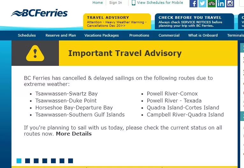Viewport: 244px width, 168px height.
Task: Jump to the last carousel slide indicator
Action: [x=70, y=161]
